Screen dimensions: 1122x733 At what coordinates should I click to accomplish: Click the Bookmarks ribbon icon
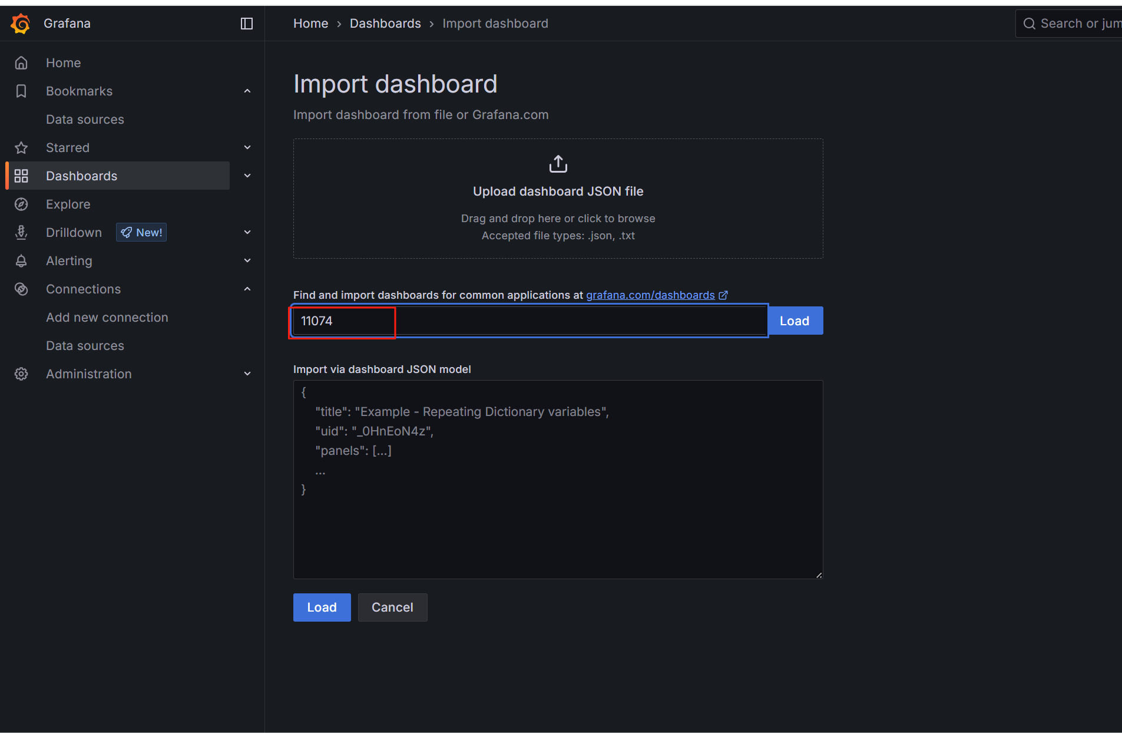pyautogui.click(x=21, y=91)
